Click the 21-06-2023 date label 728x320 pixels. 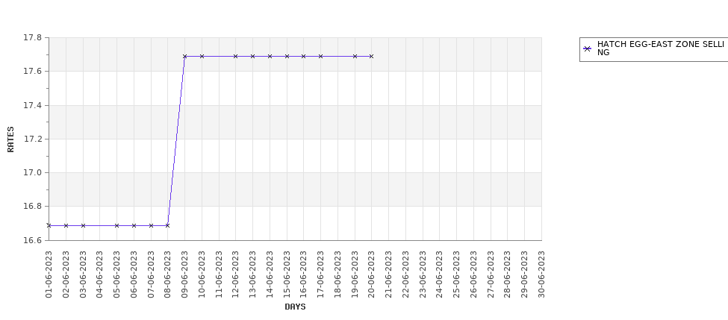point(388,274)
